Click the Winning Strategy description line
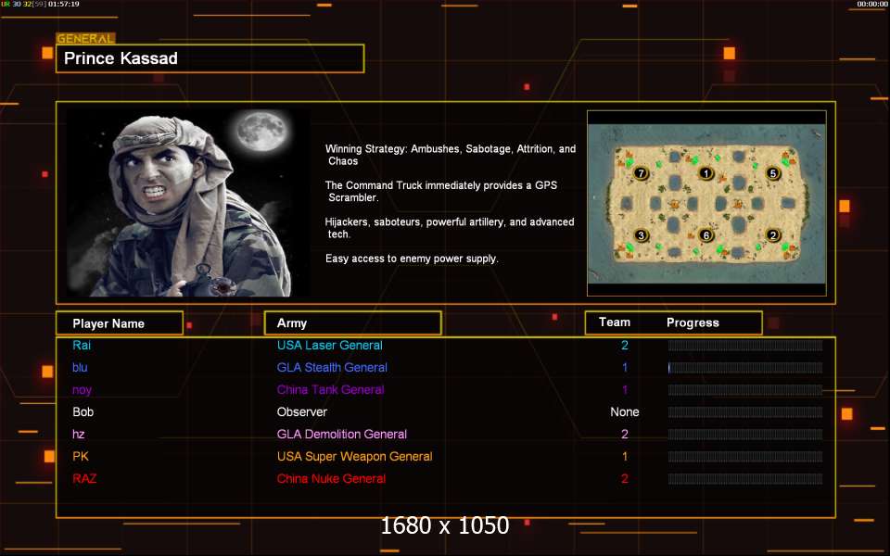The height and width of the screenshot is (556, 890). [x=451, y=155]
